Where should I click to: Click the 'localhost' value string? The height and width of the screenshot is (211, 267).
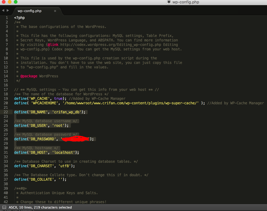pyautogui.click(x=64, y=153)
